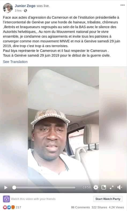This screenshot has width=127, height=211.
Task: Click the video seek handle
Action: click(x=14, y=187)
